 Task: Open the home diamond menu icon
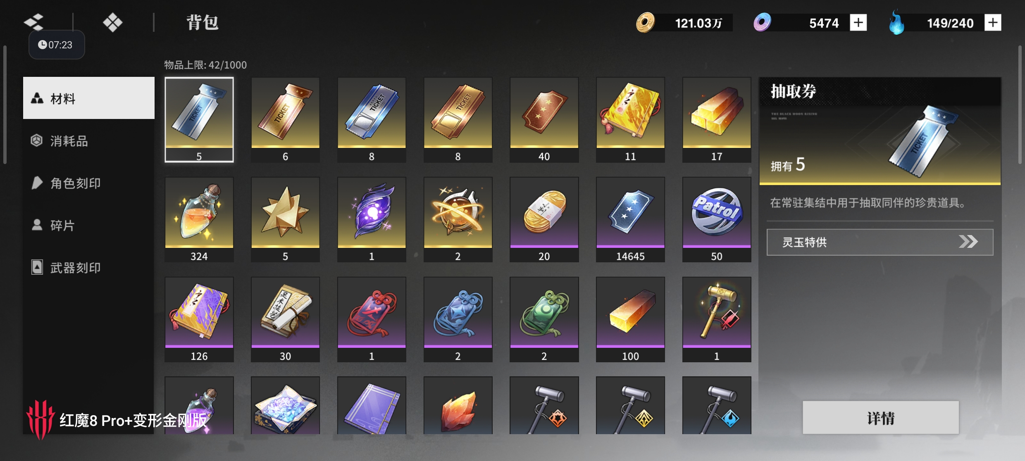[x=112, y=22]
